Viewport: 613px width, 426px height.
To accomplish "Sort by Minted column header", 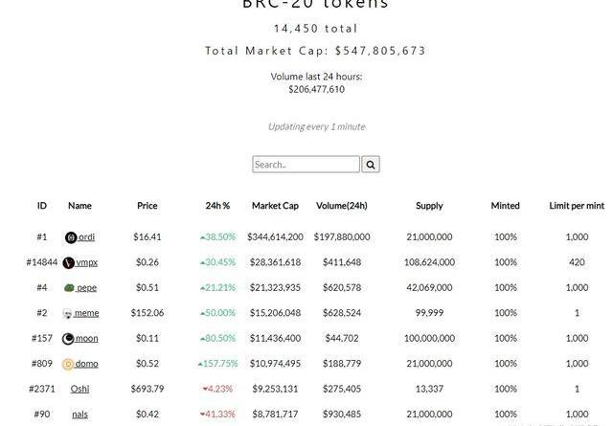I will [x=505, y=206].
